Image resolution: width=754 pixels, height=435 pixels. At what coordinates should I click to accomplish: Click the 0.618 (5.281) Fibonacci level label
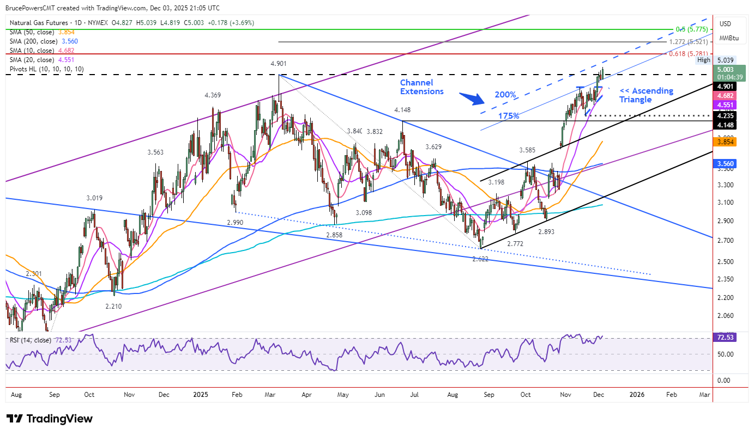click(x=689, y=53)
